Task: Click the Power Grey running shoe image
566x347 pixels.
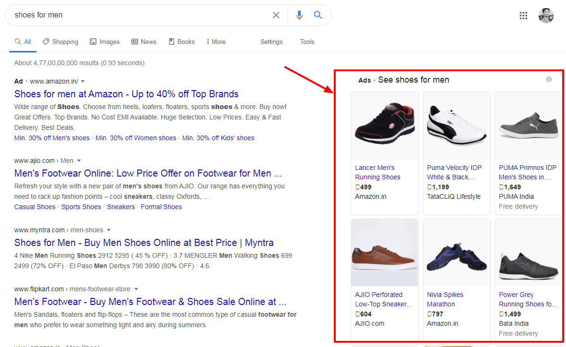Action: click(528, 252)
